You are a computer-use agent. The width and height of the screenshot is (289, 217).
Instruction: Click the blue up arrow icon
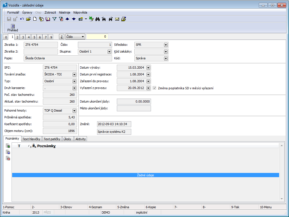(x=67, y=19)
